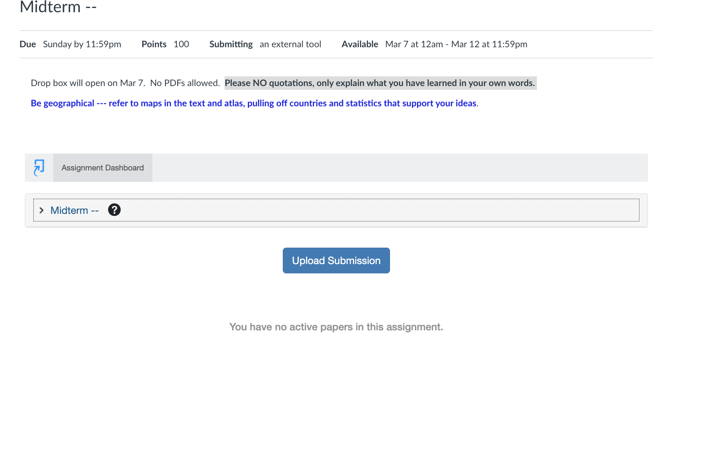Click the 'Available' label
Viewport: 715px width, 459px height.
(x=360, y=44)
